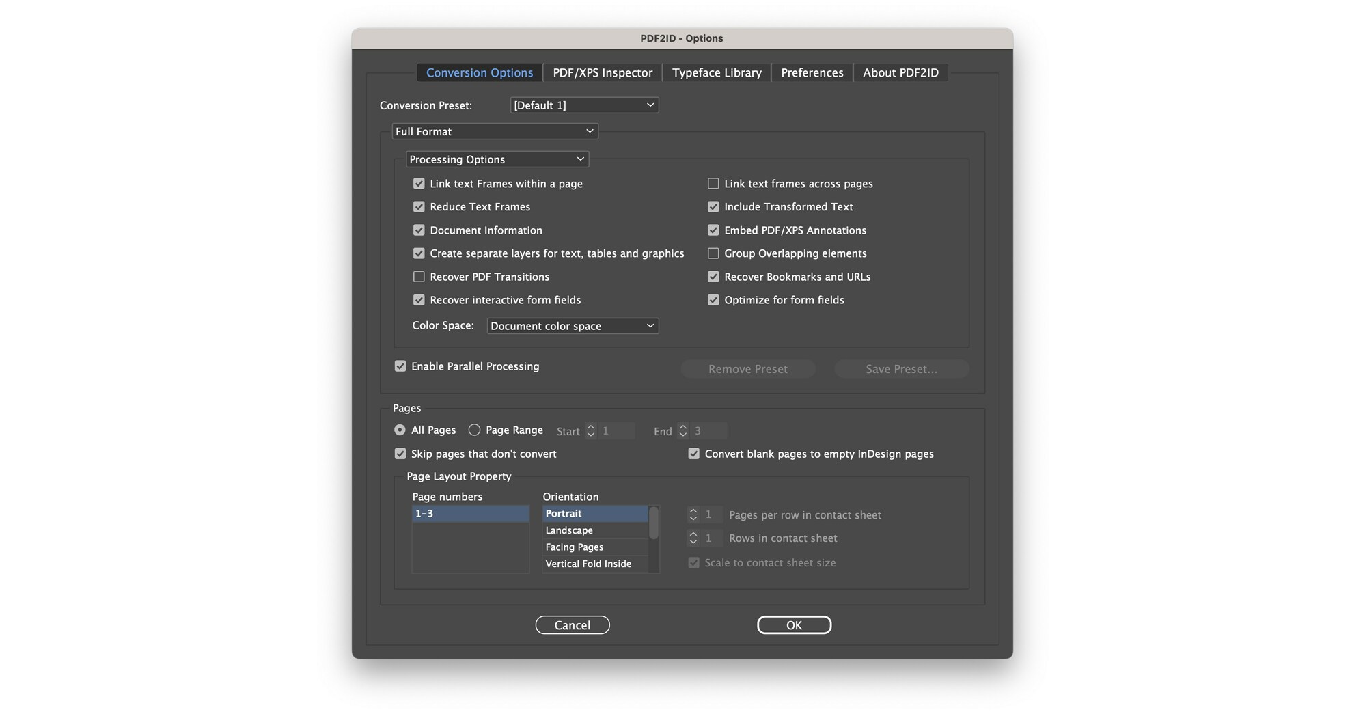Enable Link text frames across pages
The image size is (1365, 714).
[713, 183]
